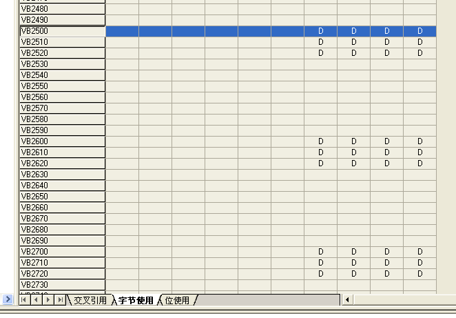Go to previous sheet tab arrow
The height and width of the screenshot is (318, 456).
37,299
